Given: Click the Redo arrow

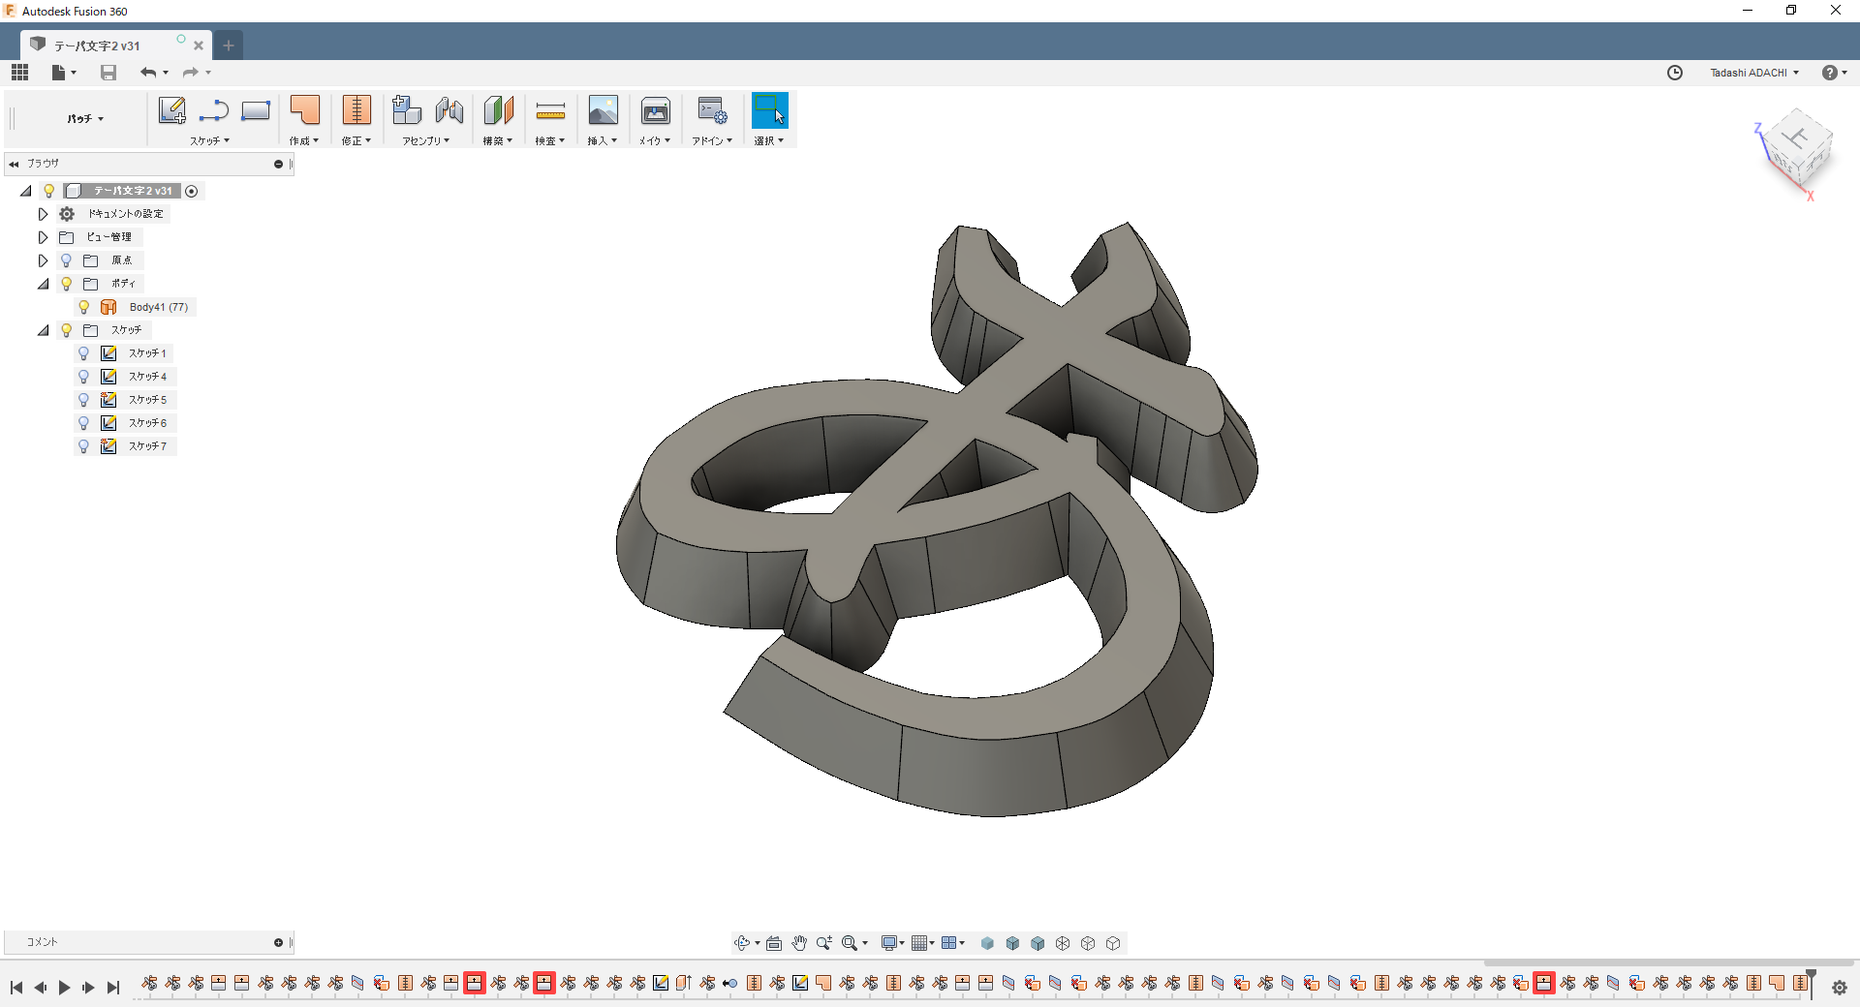Looking at the screenshot, I should tap(190, 73).
